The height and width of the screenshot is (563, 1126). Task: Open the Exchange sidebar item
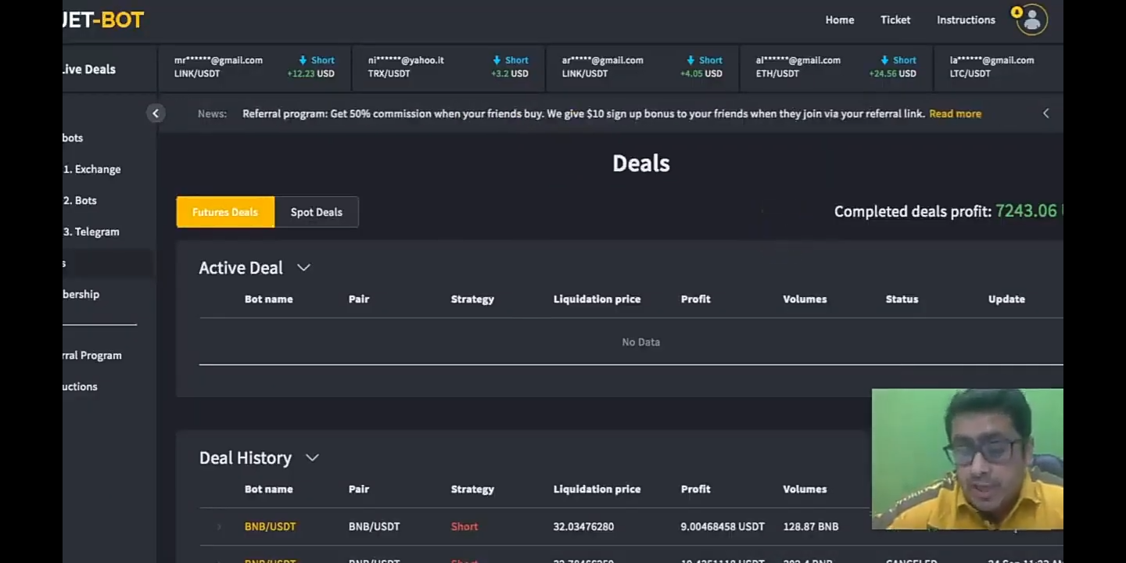tap(92, 169)
